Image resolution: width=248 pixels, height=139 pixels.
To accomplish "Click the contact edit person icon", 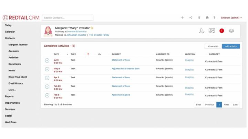I will point(201,31).
